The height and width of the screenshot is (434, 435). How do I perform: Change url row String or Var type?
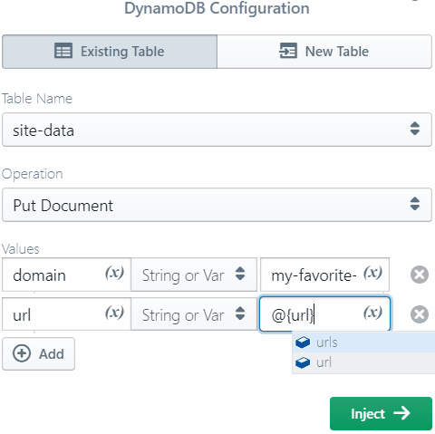(x=194, y=314)
